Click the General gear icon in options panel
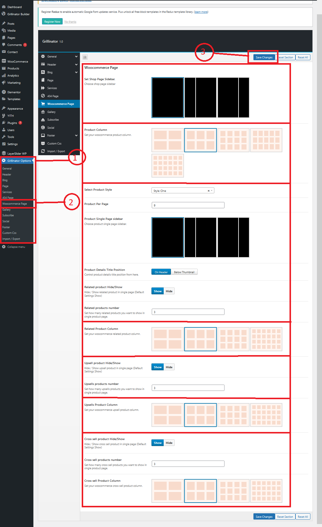Screen dimensions: 322x527 pyautogui.click(x=43, y=56)
